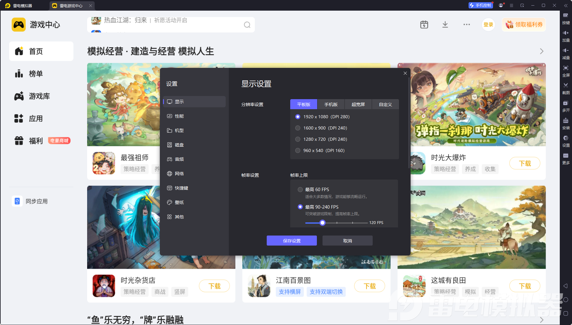Choose the 最高 60 FPS frame rate
Screen dimensions: 572x325
click(300, 190)
